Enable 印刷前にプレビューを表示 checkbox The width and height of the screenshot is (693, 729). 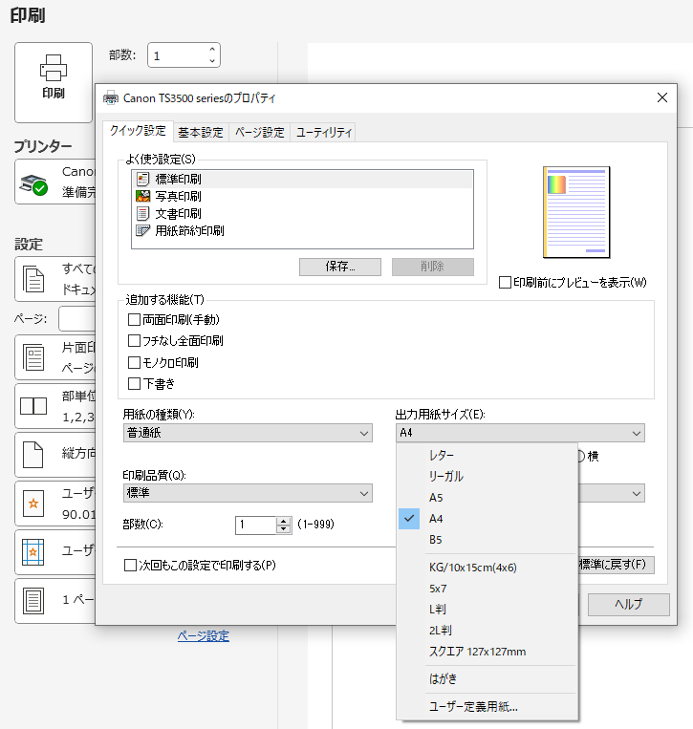505,282
